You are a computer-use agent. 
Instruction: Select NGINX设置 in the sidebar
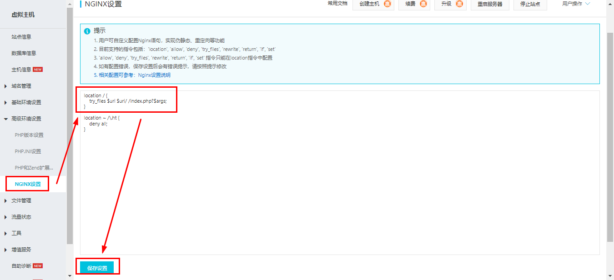point(28,184)
